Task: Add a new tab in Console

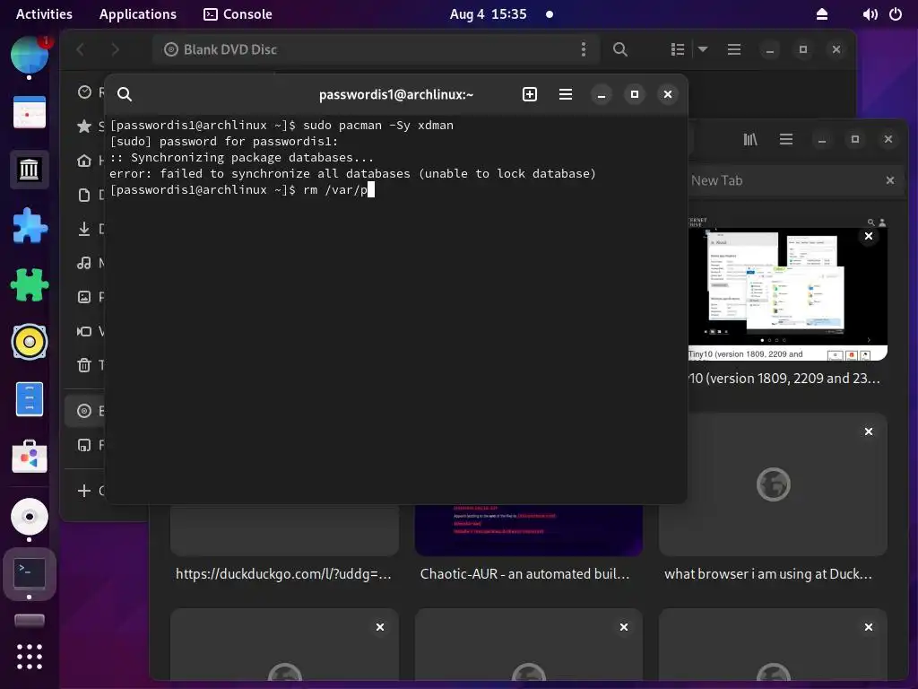Action: [x=529, y=94]
